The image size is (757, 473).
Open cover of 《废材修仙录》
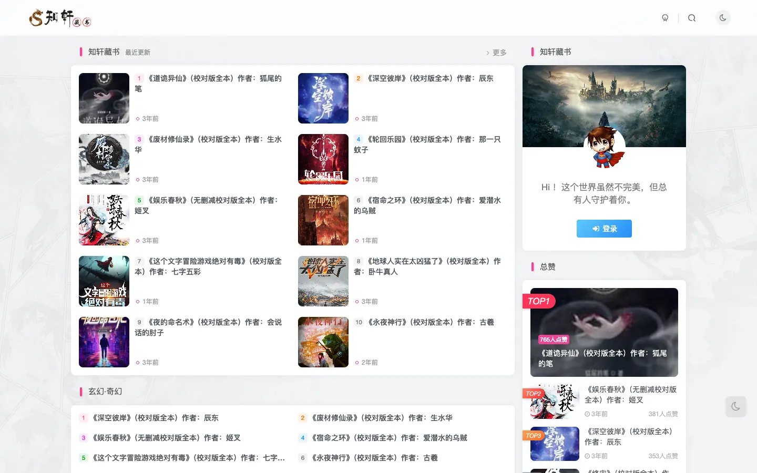[104, 159]
